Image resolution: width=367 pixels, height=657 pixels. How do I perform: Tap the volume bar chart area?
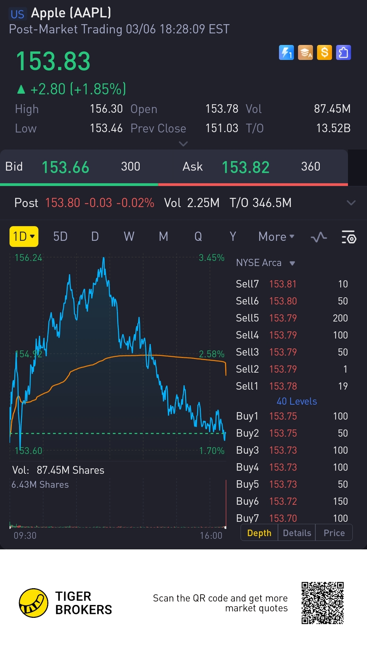[118, 504]
